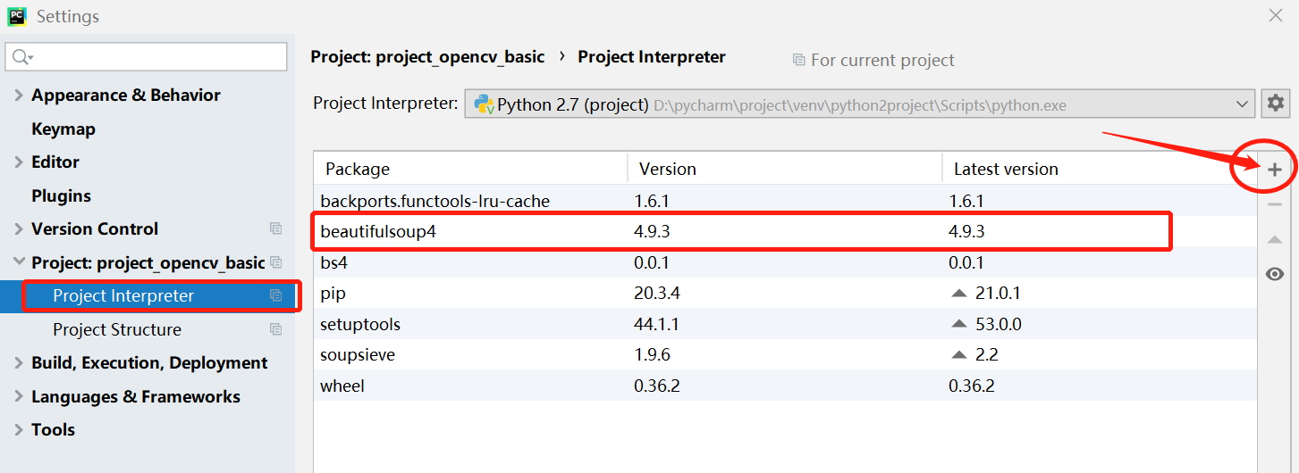Click the Package column header

coord(358,170)
